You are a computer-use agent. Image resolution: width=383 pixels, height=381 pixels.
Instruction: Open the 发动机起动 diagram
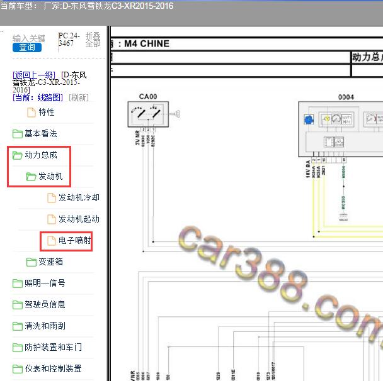point(79,219)
